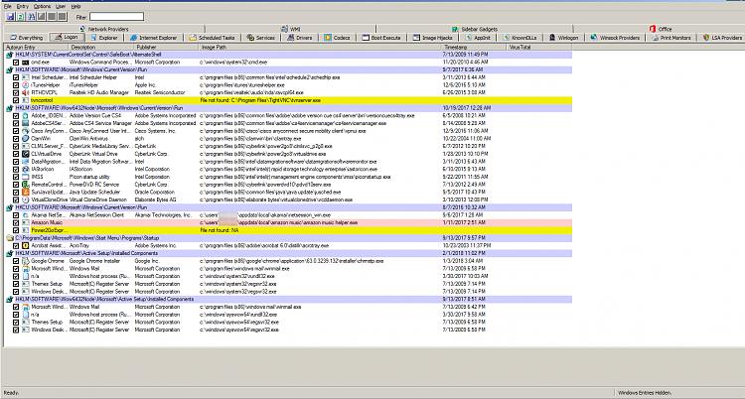Screen dimensions: 745x399
Task: Click the RemoteControl PowerDVD entry icon
Action: coord(25,185)
